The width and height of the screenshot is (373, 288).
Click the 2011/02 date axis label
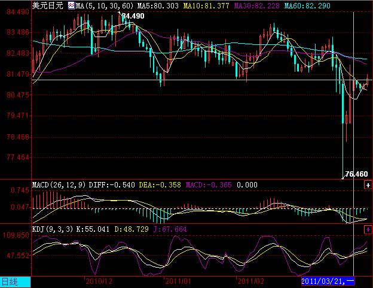(250, 281)
